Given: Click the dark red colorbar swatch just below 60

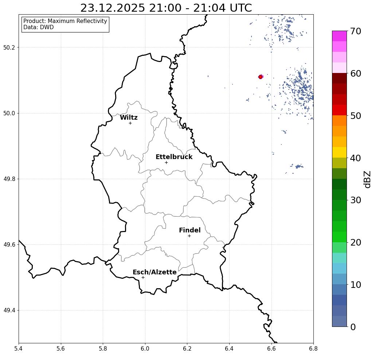Looking at the screenshot, I should click(339, 78).
